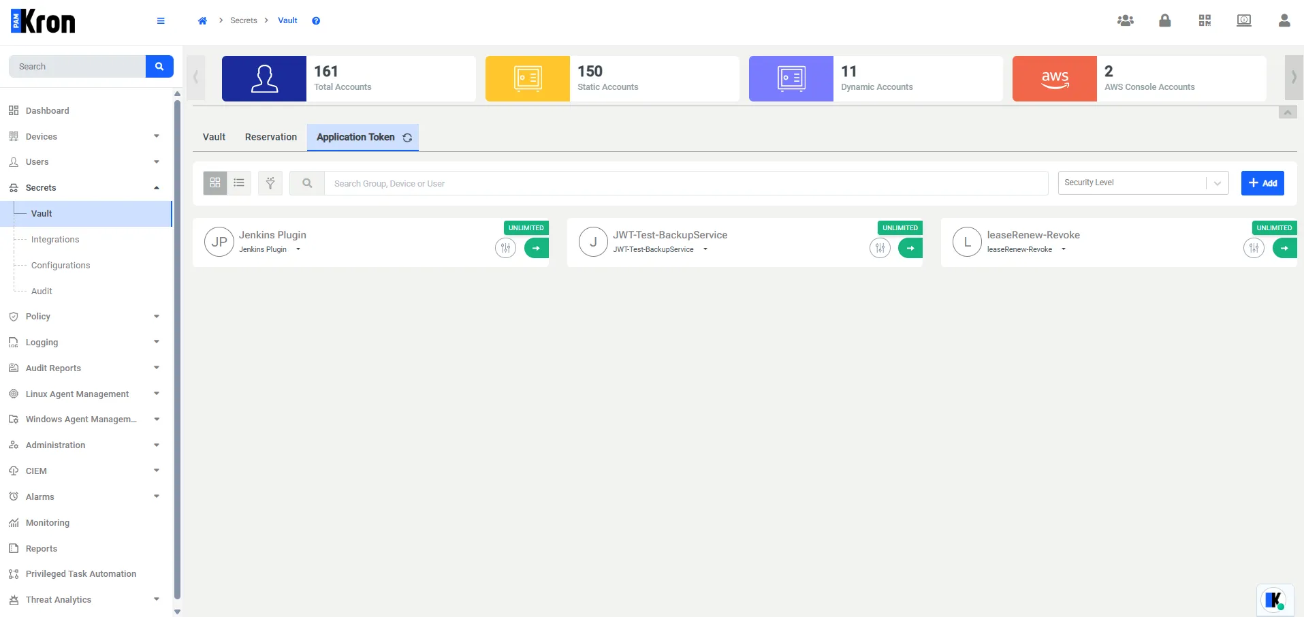The image size is (1304, 617).
Task: Open the filter funnel icon
Action: [x=270, y=183]
